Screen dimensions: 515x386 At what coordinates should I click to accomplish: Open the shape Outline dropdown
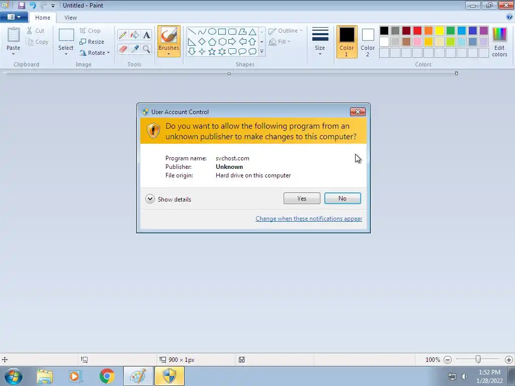[286, 31]
